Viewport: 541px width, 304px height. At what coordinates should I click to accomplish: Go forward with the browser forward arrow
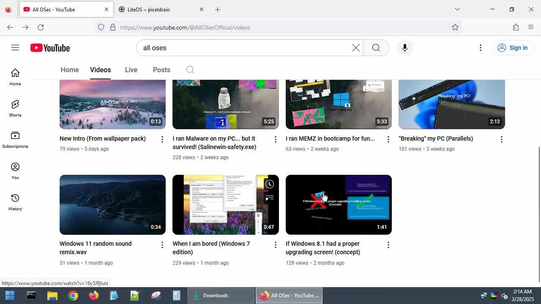[25, 27]
